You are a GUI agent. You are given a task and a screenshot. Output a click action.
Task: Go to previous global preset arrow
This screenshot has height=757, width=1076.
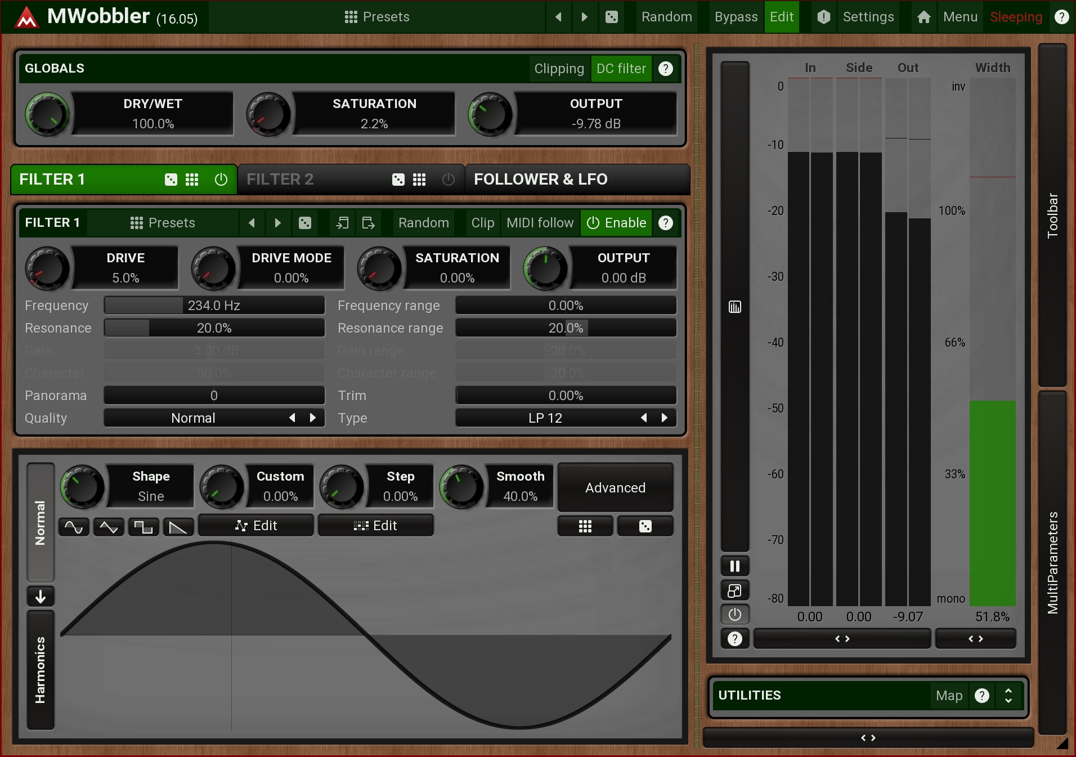pos(558,17)
